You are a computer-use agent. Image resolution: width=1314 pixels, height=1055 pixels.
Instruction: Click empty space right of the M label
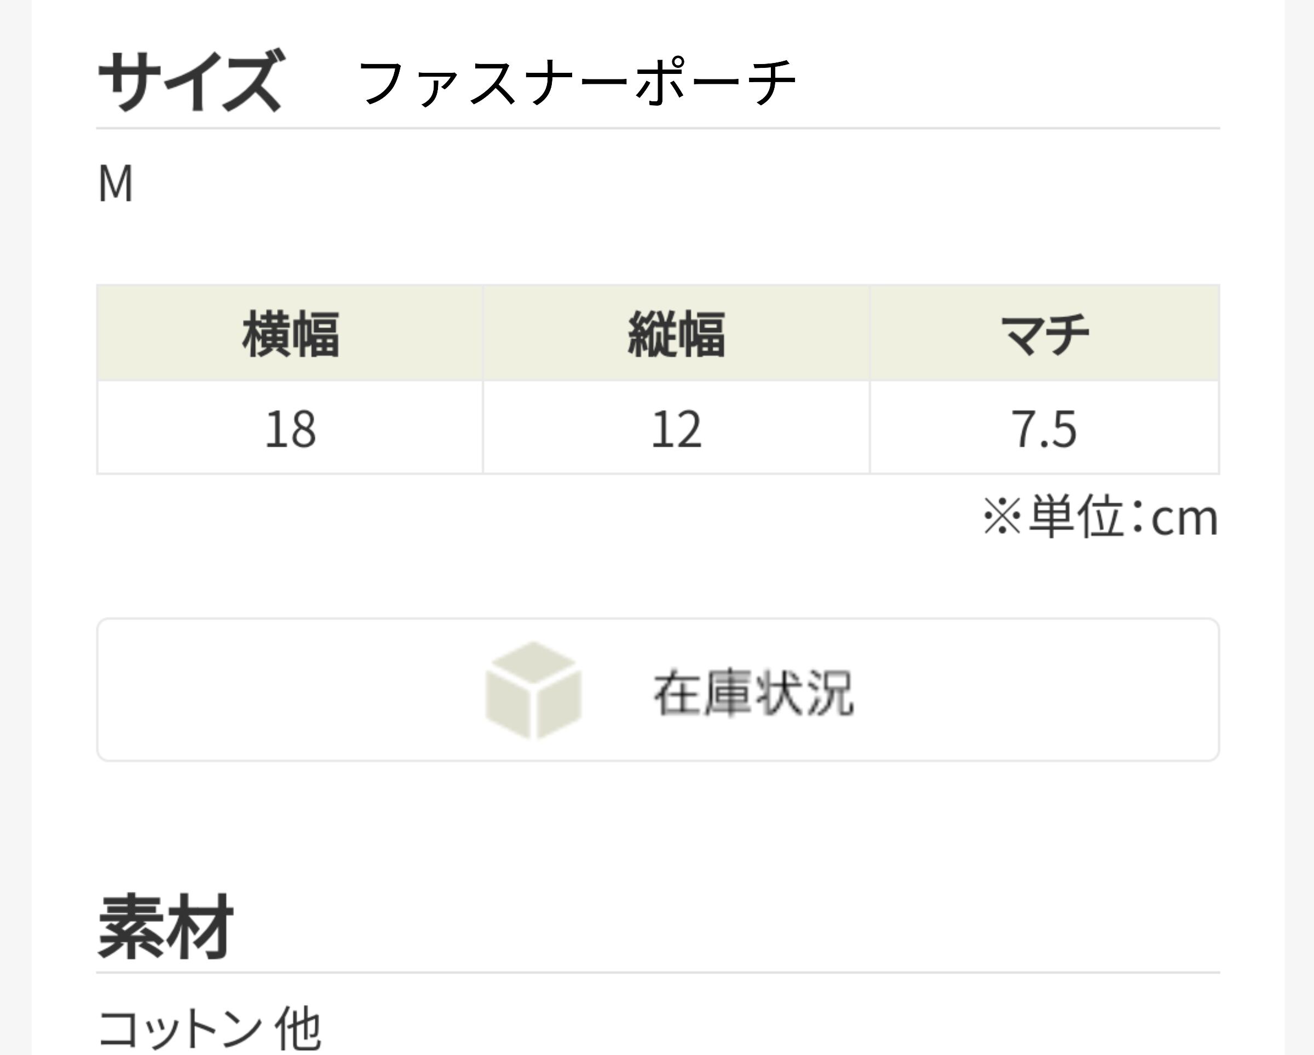tap(670, 183)
